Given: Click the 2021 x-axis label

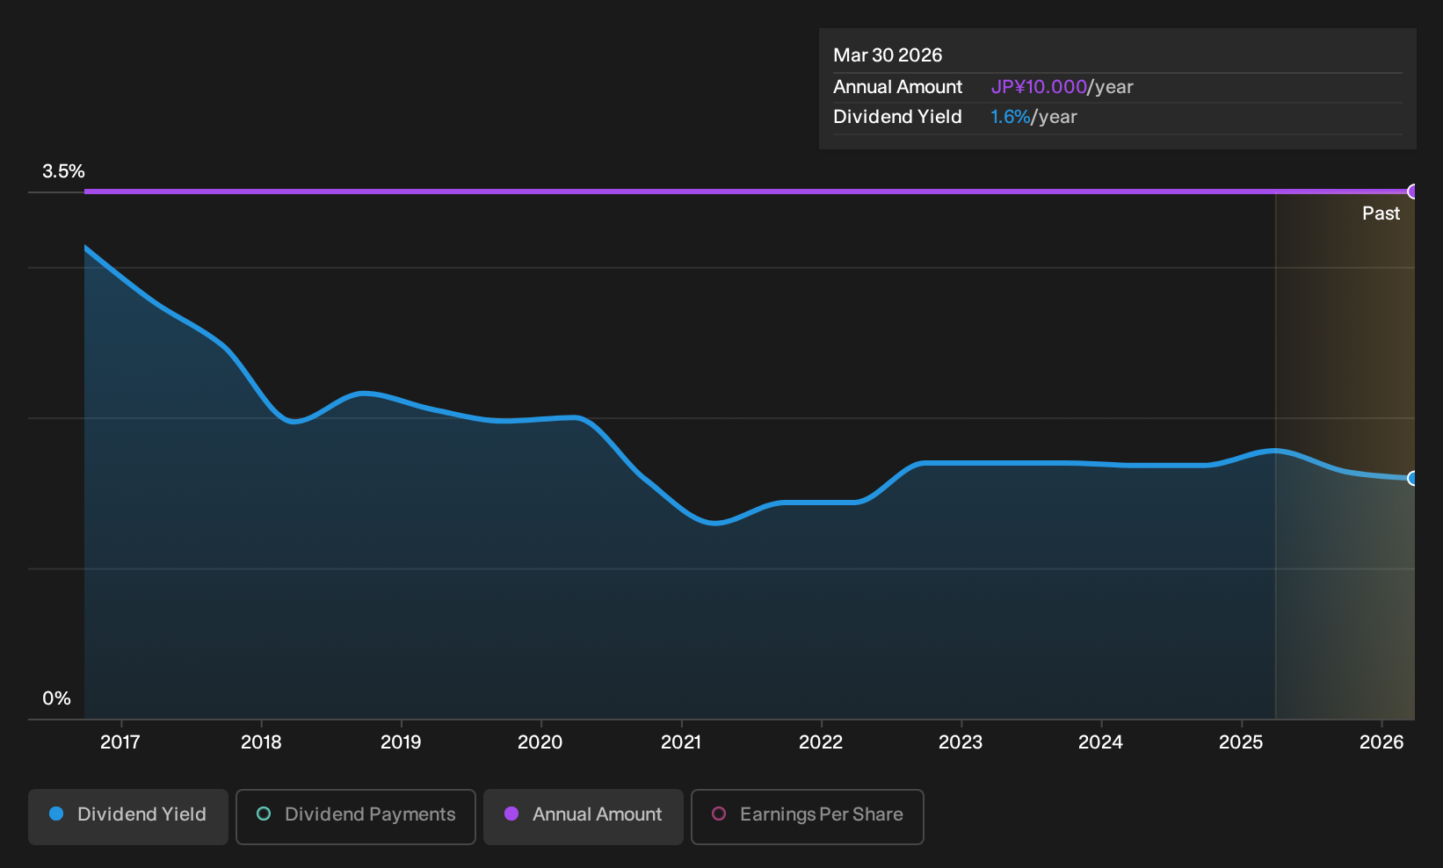Looking at the screenshot, I should (x=681, y=742).
